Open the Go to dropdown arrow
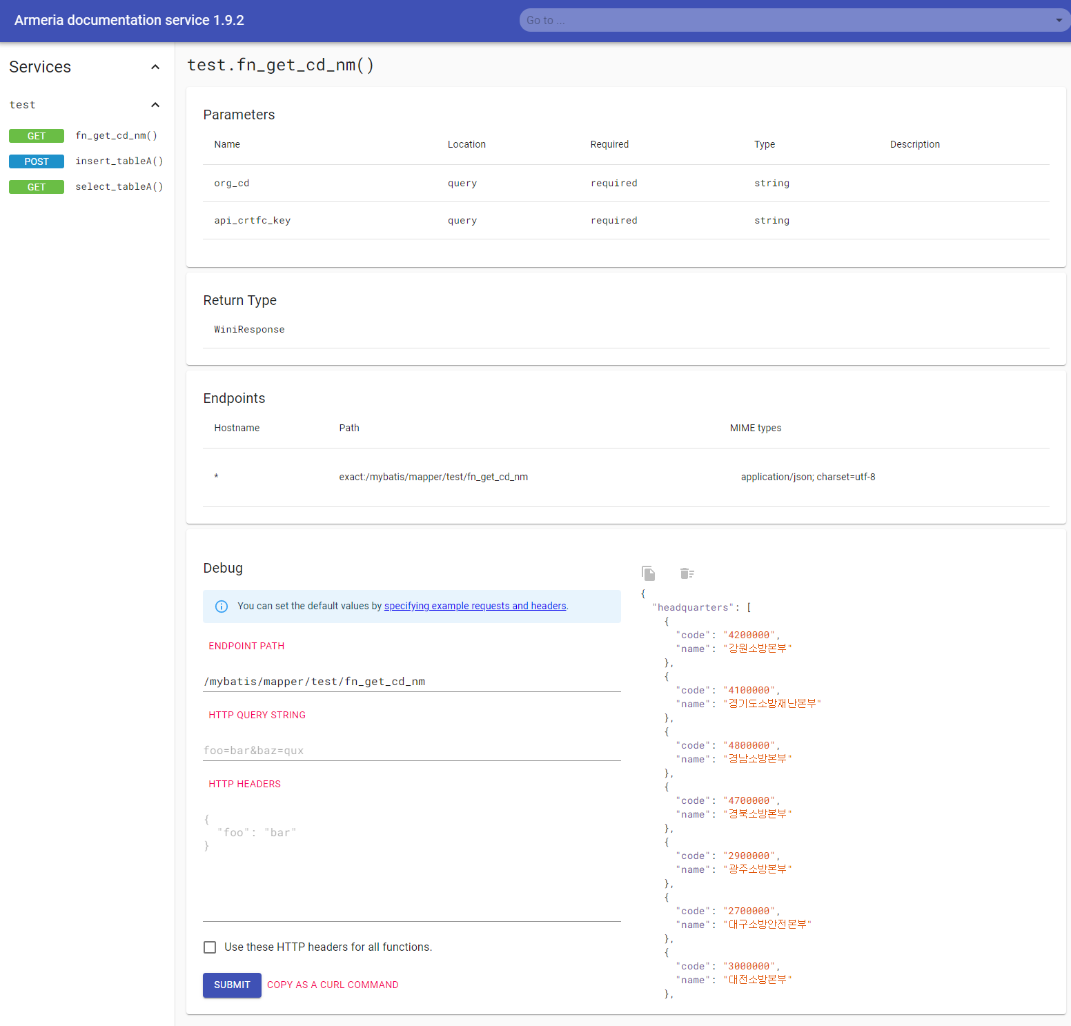 pyautogui.click(x=1059, y=21)
